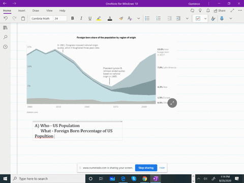Click the Gustavus account name
Image resolution: width=244 pixels, height=183 pixels.
194,4
